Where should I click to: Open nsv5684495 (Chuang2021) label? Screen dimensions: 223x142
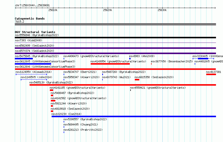pos(81,124)
